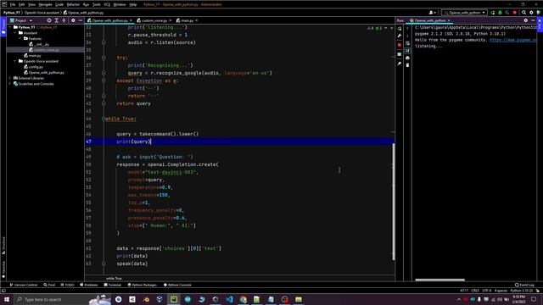Viewport: 543px width, 305px height.
Task: Click the pygame website link in console
Action: coord(513,40)
